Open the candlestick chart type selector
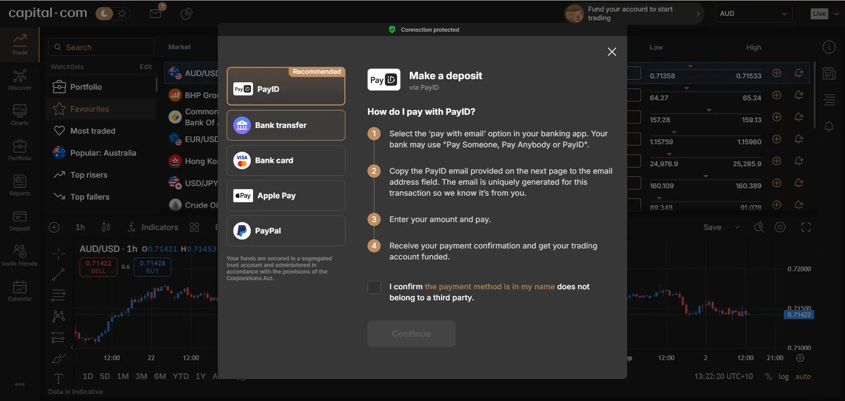The height and width of the screenshot is (401, 845). tap(106, 227)
